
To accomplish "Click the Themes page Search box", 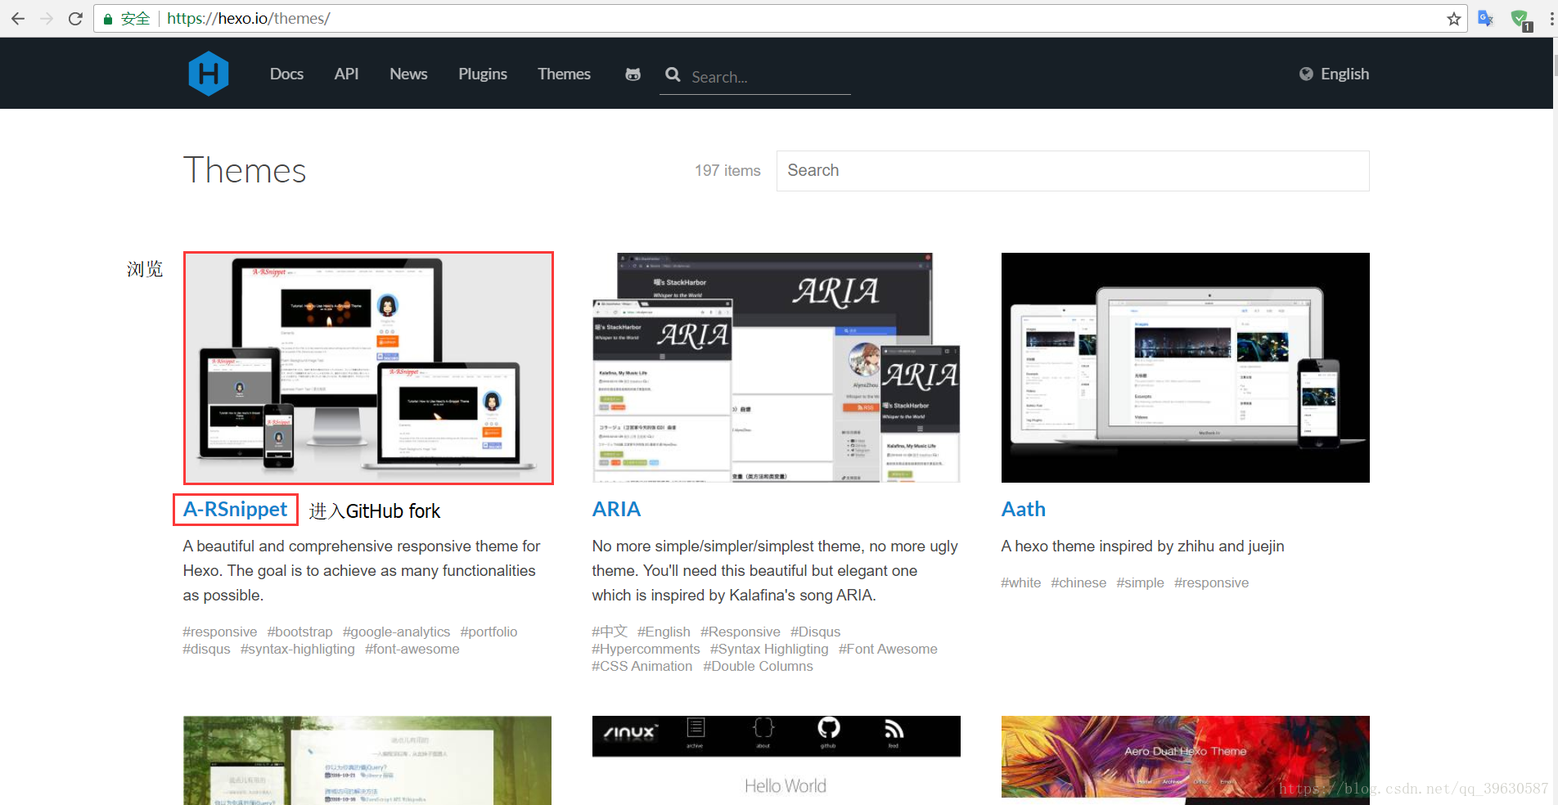I will [1073, 170].
